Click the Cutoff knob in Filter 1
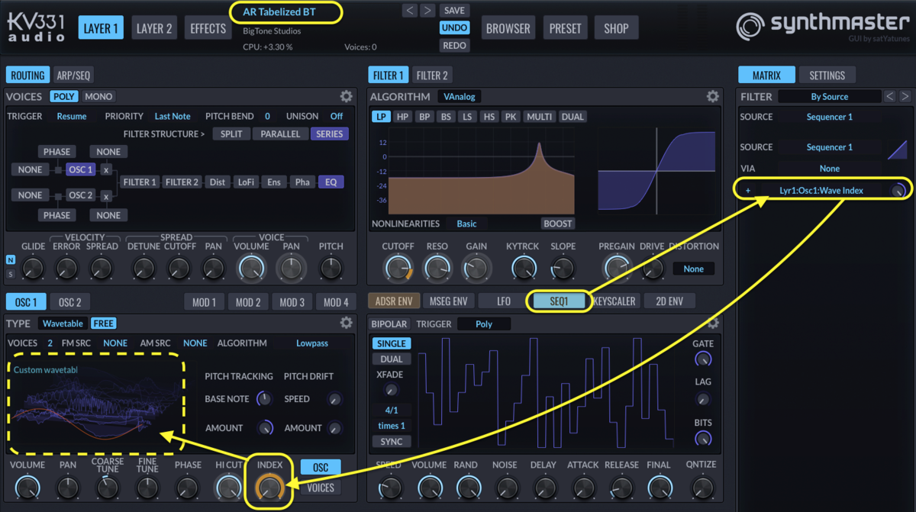Viewport: 916px width, 512px height. pos(398,268)
